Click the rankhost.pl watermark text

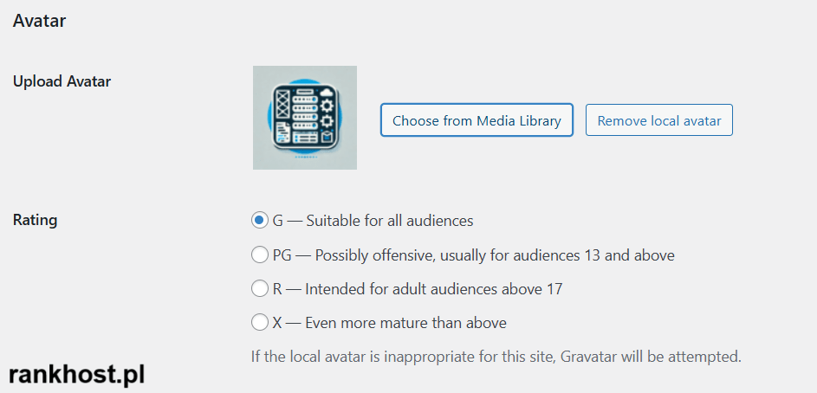pyautogui.click(x=77, y=376)
